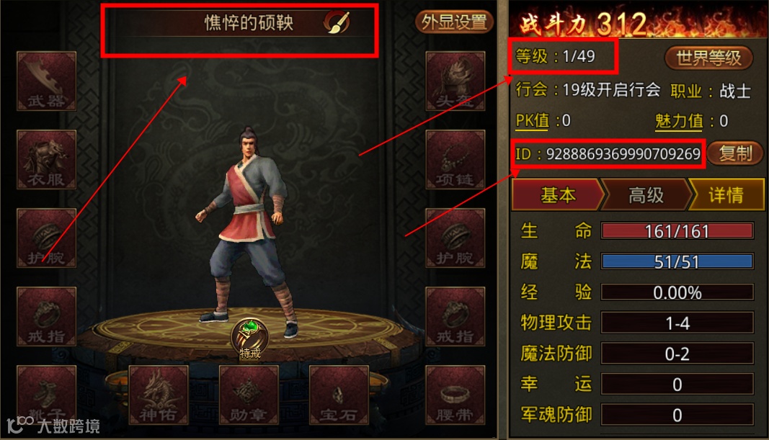Switch to the 基本 stats tab

(558, 195)
